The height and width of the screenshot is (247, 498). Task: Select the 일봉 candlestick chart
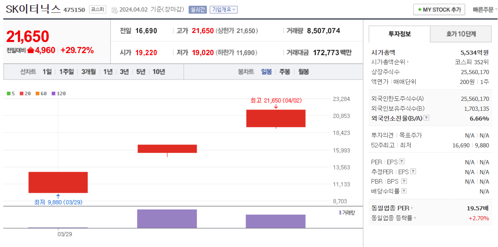(267, 72)
